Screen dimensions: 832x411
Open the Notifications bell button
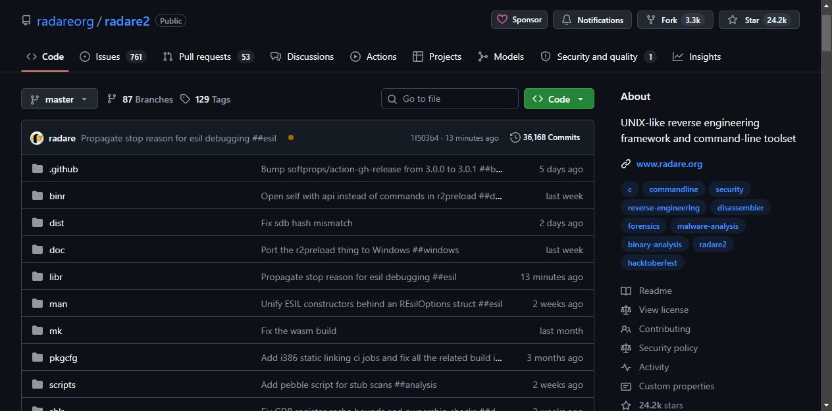(592, 20)
